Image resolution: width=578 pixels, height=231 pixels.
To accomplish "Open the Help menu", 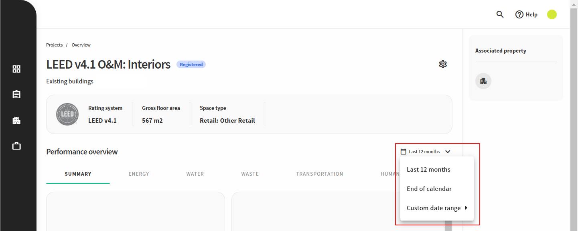I will 526,14.
